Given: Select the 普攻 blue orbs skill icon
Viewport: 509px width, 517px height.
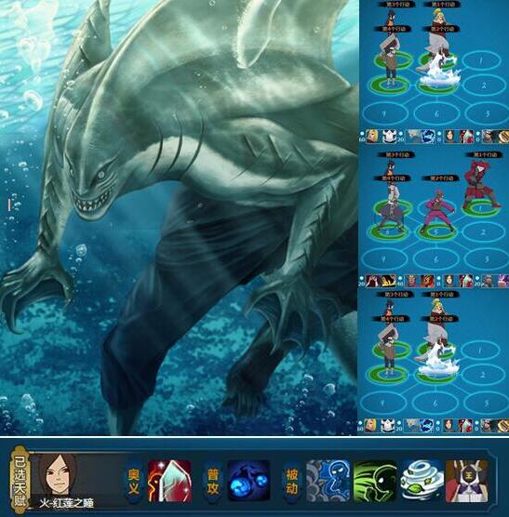Looking at the screenshot, I should point(248,481).
